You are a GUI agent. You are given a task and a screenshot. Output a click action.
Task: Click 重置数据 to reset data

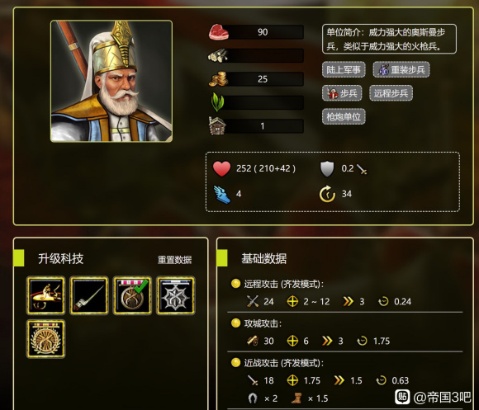(x=175, y=260)
